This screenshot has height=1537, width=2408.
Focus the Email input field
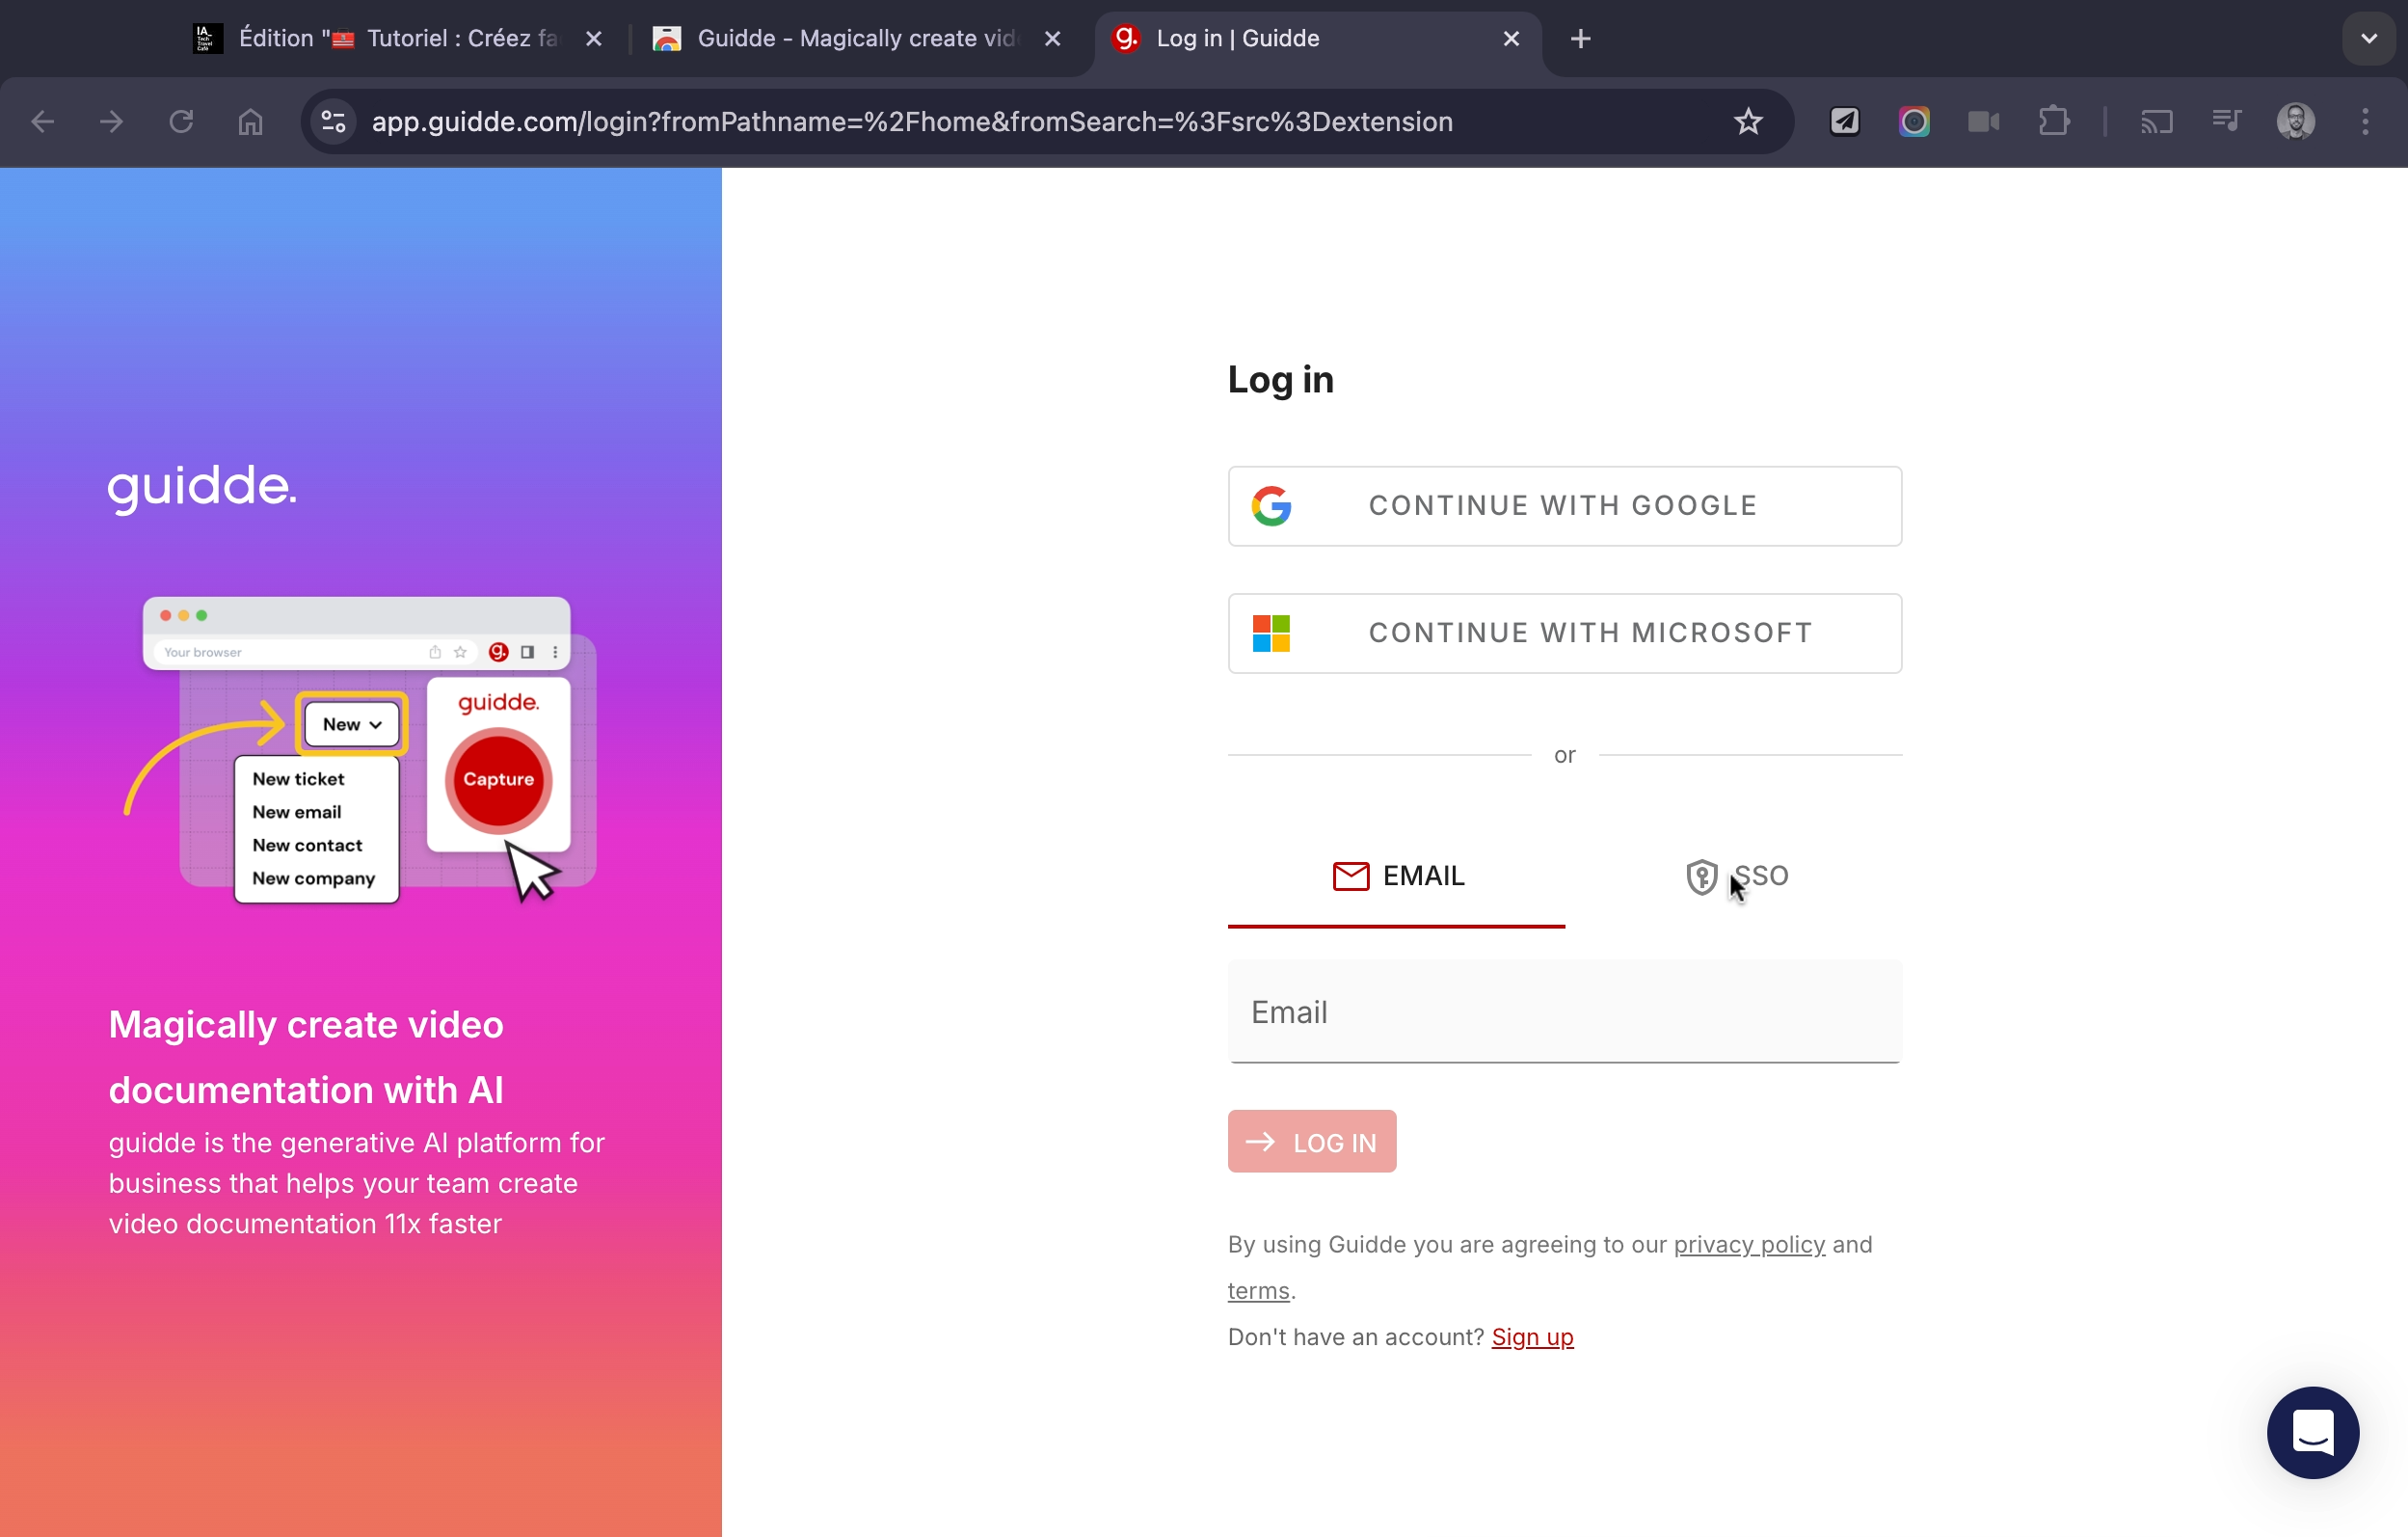[x=1564, y=1012]
